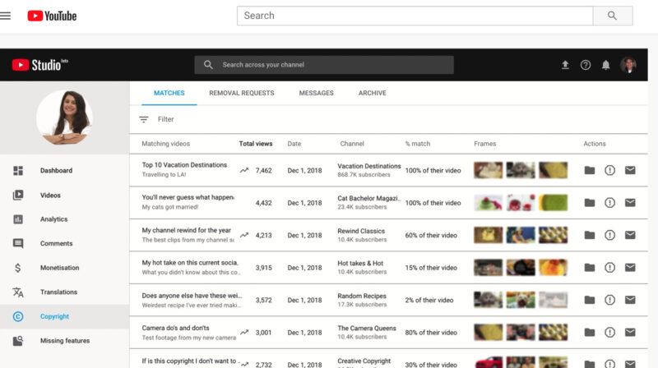
Task: Message The Camera Queens channel
Action: tap(630, 333)
